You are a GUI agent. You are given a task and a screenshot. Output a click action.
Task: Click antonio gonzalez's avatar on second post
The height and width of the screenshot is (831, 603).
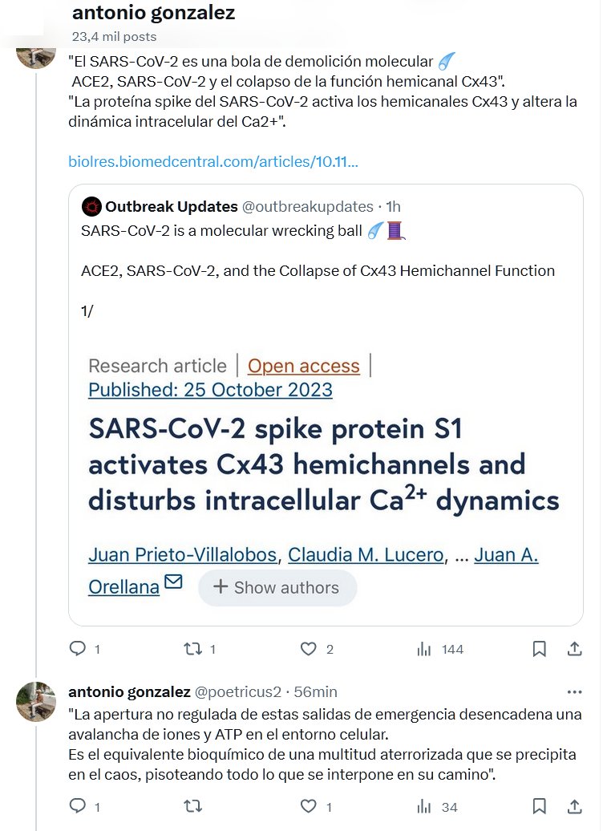coord(36,703)
